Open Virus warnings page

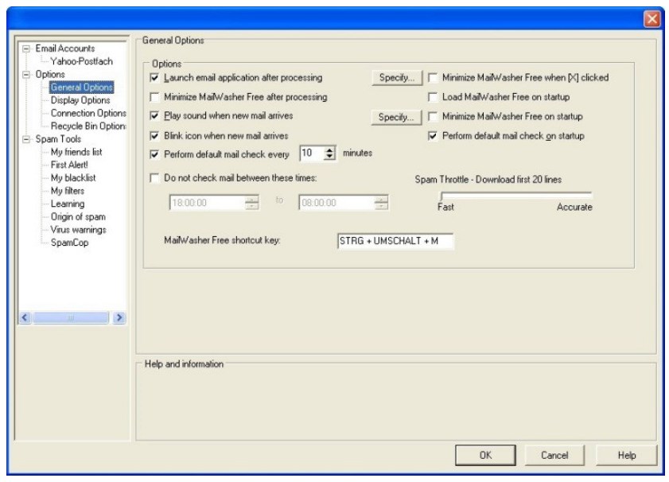[x=79, y=230]
